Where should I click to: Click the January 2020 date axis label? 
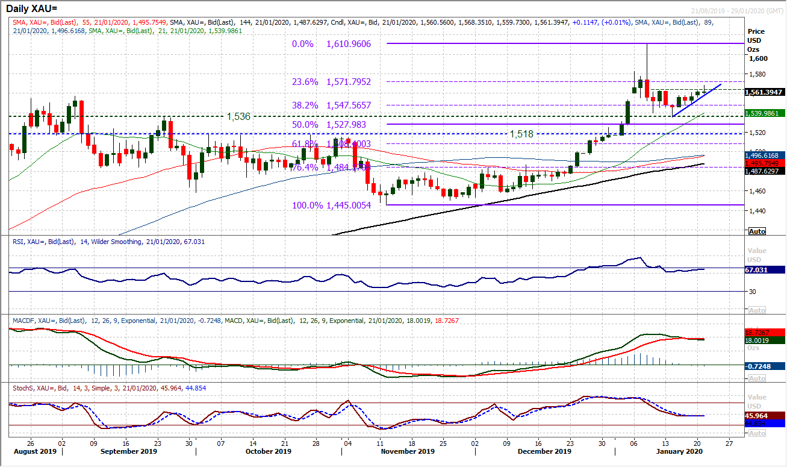coord(679,451)
